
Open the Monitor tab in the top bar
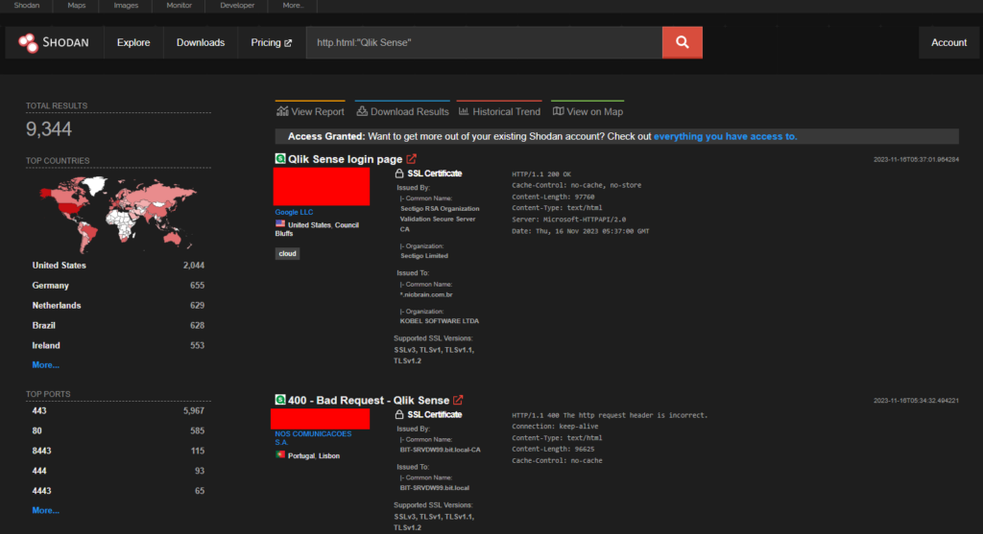tap(180, 5)
